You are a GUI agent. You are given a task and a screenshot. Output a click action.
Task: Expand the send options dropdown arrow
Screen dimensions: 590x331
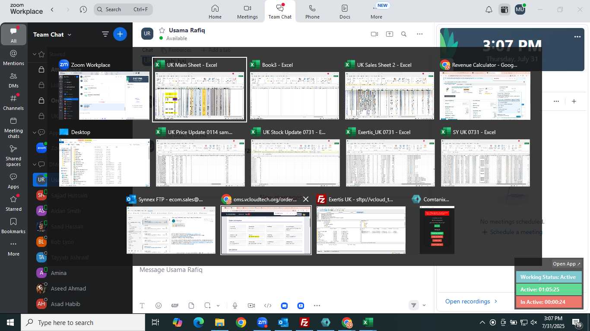(x=424, y=305)
